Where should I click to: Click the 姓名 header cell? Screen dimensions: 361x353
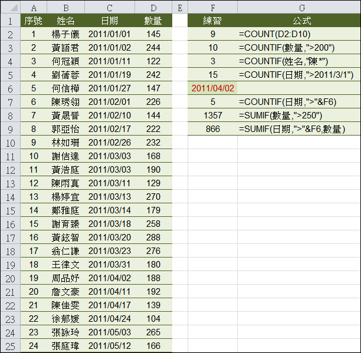coord(66,21)
